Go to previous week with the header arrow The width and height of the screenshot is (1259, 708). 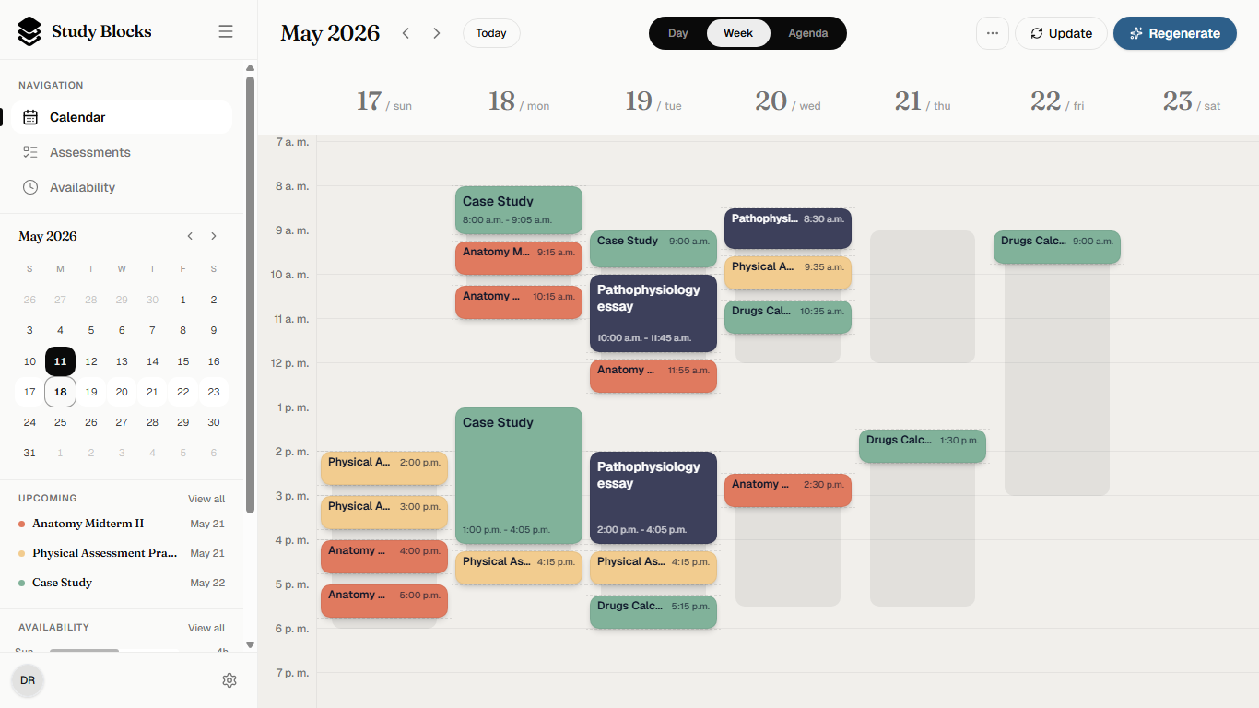pyautogui.click(x=406, y=33)
